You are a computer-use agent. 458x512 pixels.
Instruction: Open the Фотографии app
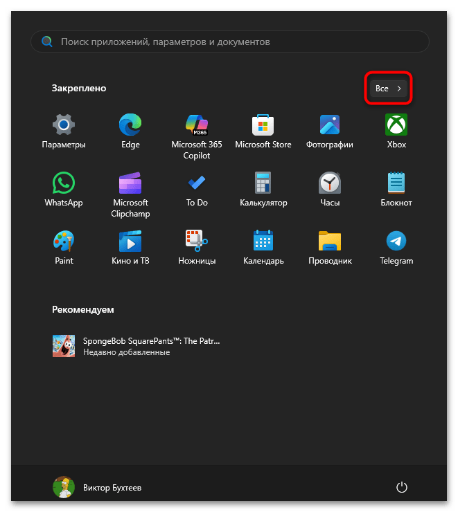[330, 131]
